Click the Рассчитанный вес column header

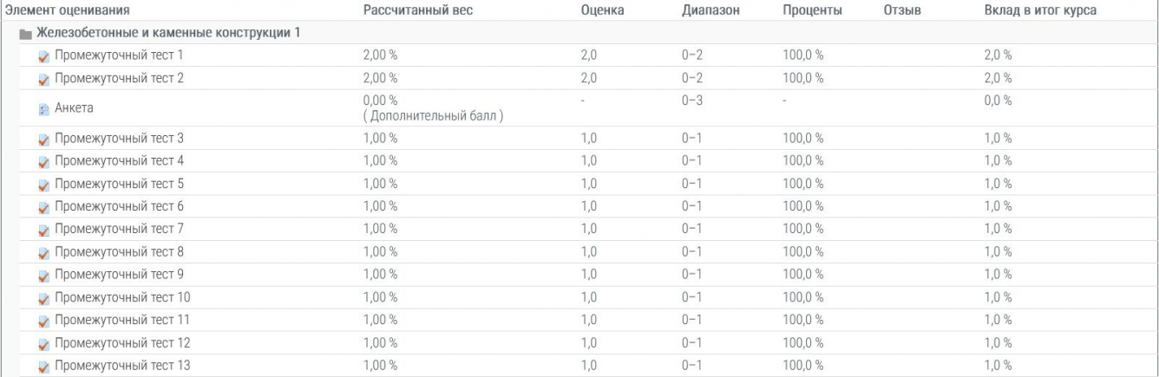click(416, 11)
